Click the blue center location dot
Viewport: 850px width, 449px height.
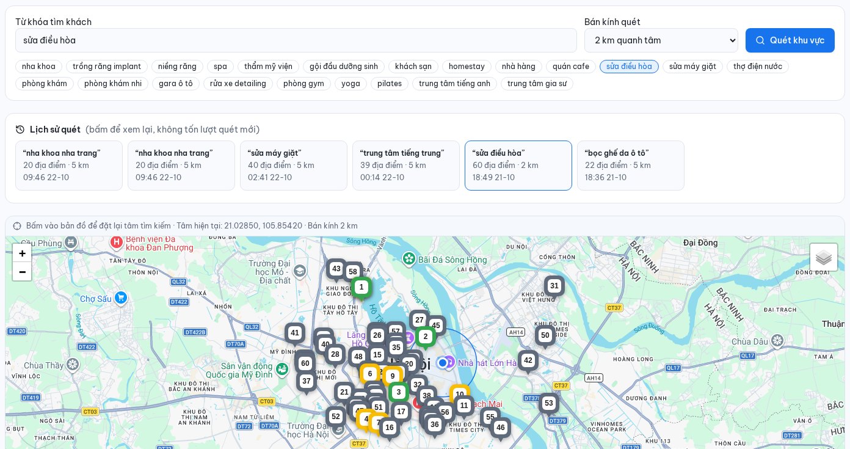point(443,363)
